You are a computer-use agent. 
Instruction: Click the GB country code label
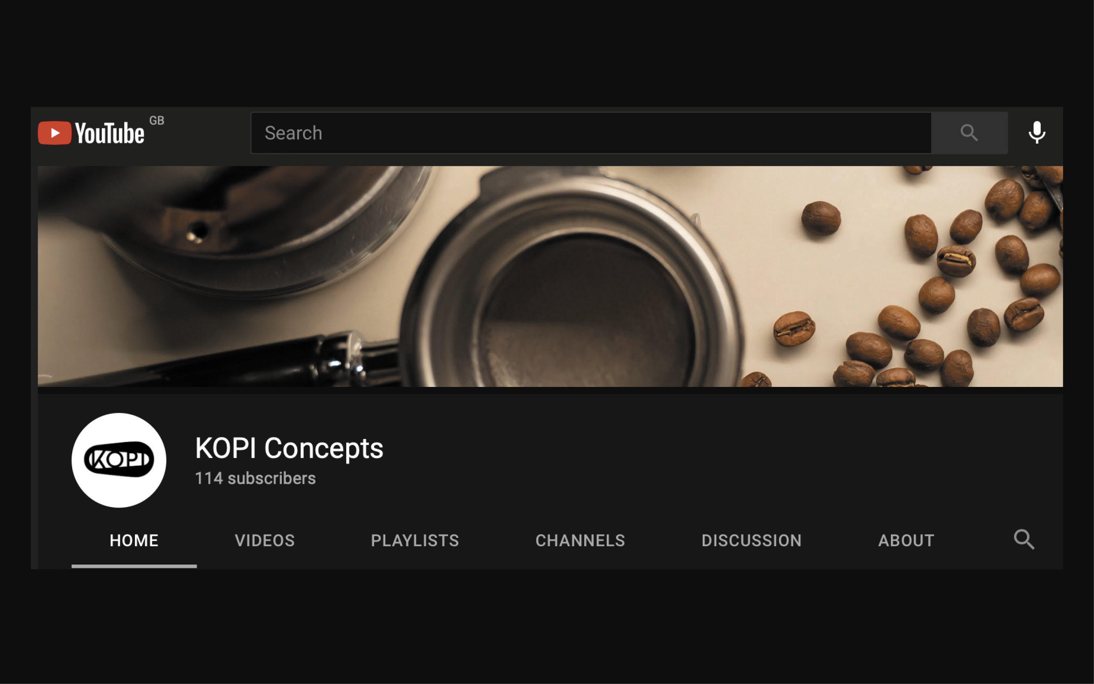pyautogui.click(x=156, y=120)
